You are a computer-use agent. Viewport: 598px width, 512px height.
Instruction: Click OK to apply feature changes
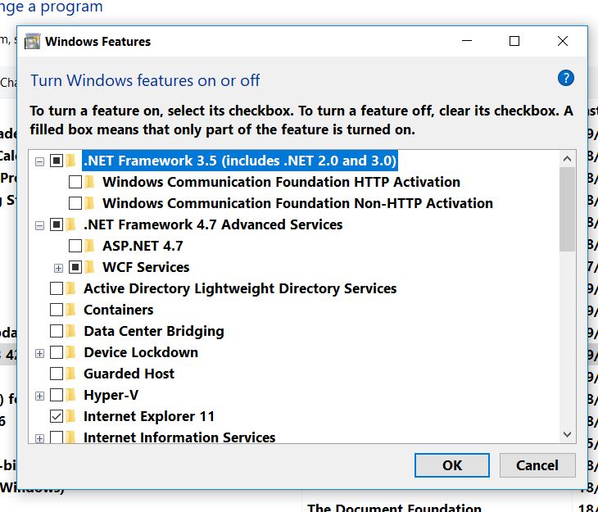[x=452, y=465]
